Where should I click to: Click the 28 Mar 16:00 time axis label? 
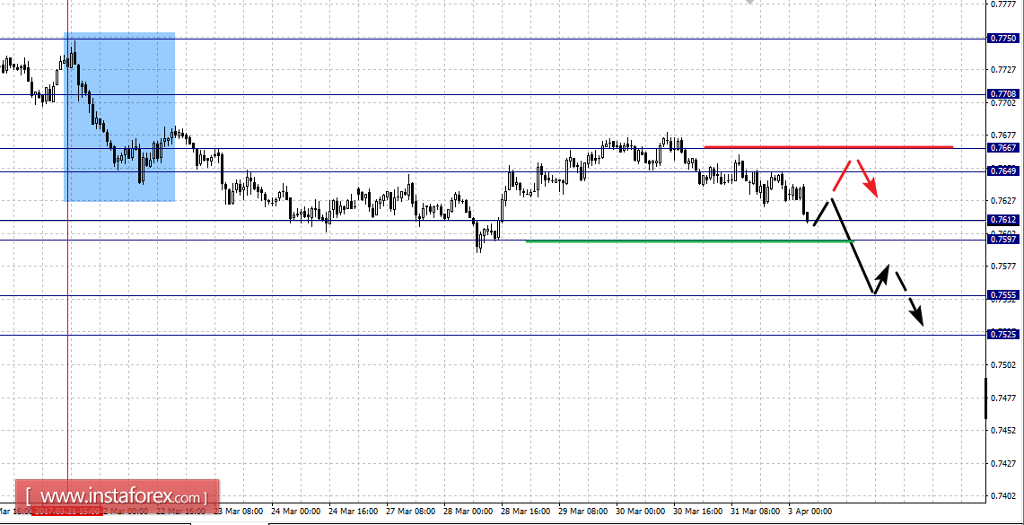[526, 512]
